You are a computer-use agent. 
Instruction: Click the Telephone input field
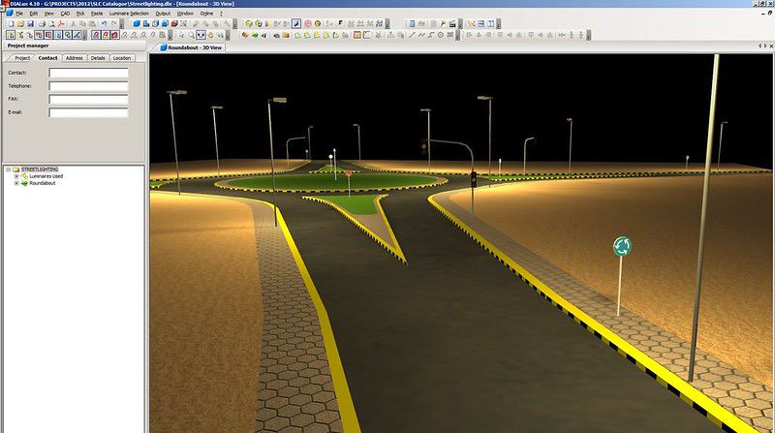coord(88,85)
